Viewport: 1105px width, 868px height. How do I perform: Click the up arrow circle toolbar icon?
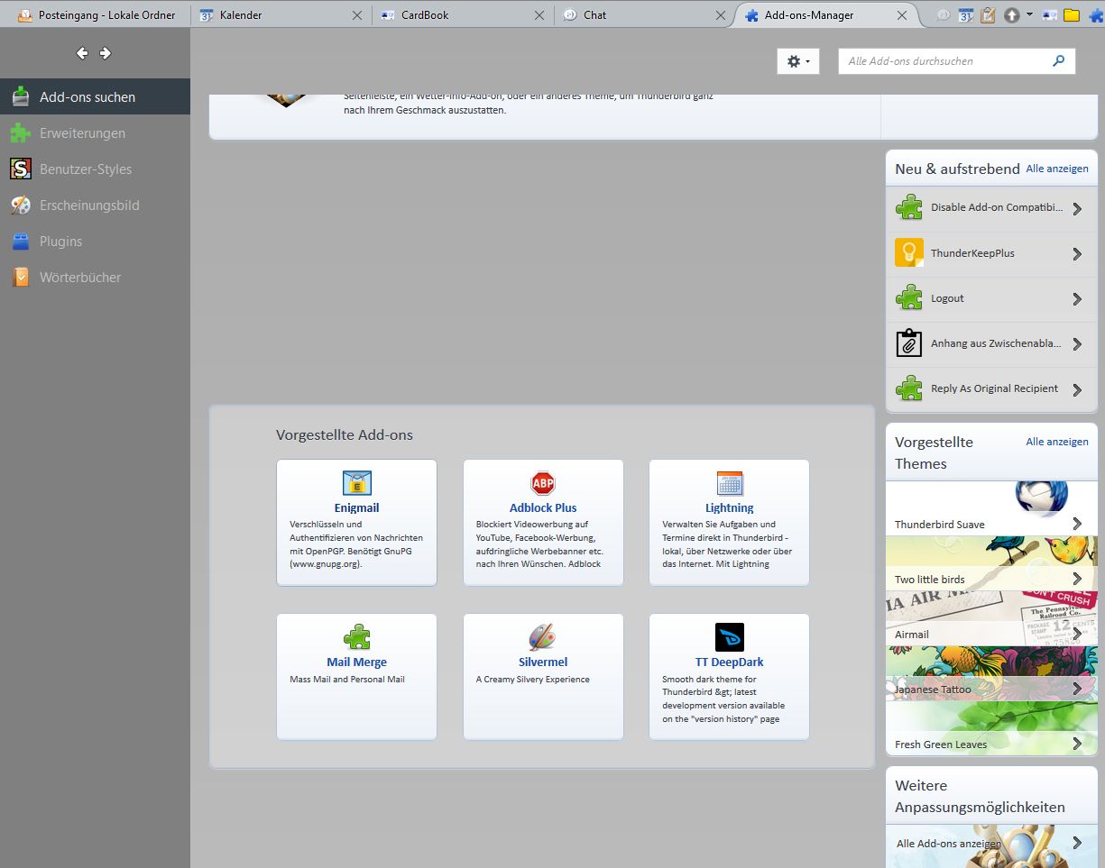[1011, 15]
